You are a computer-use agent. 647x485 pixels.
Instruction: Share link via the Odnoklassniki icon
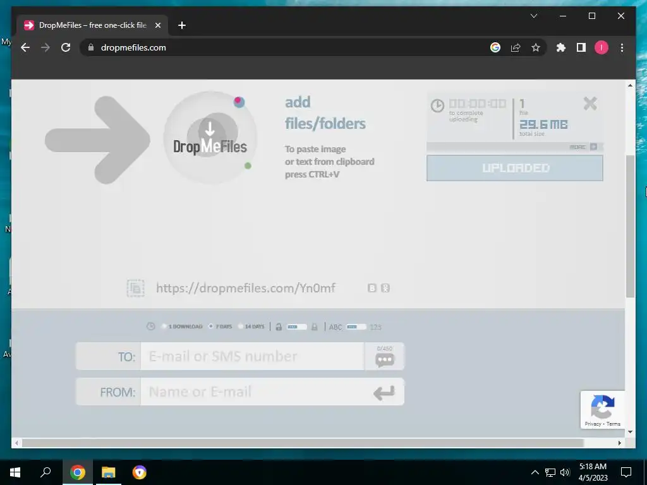coord(385,288)
